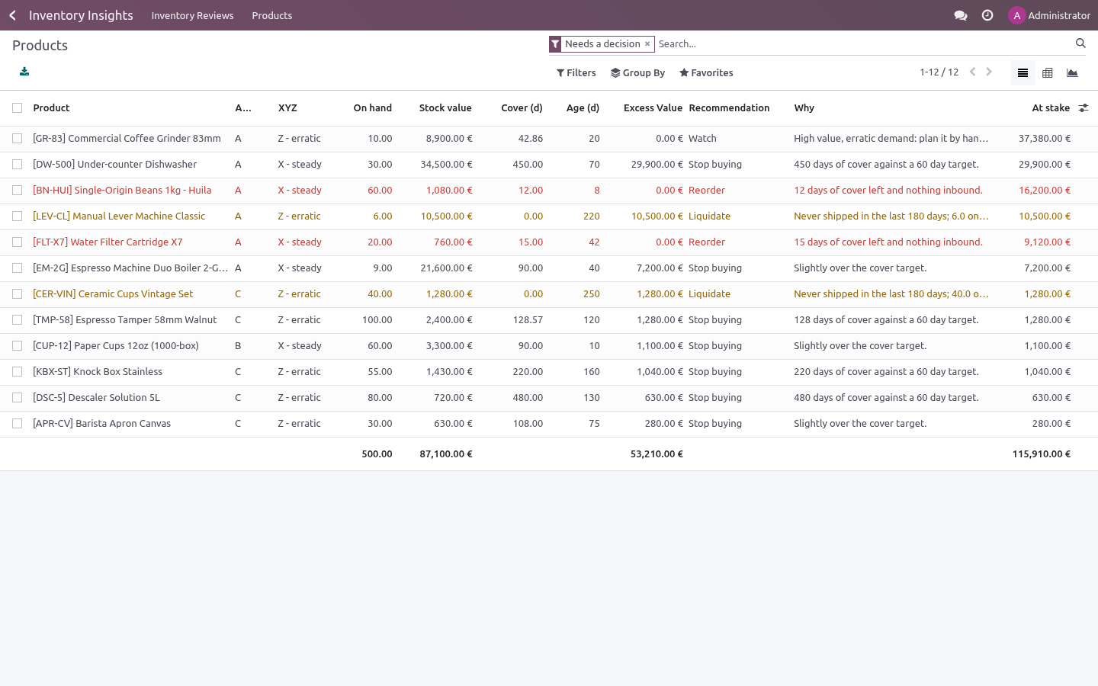Open the Favorites dropdown
Screen dimensions: 1098x686
pos(706,73)
